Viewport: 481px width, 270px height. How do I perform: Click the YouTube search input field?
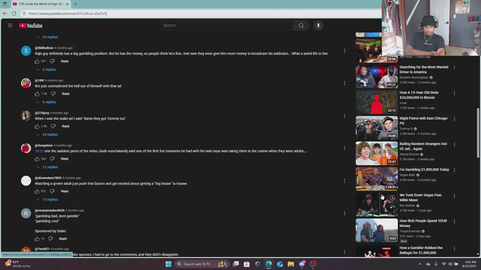tap(226, 25)
